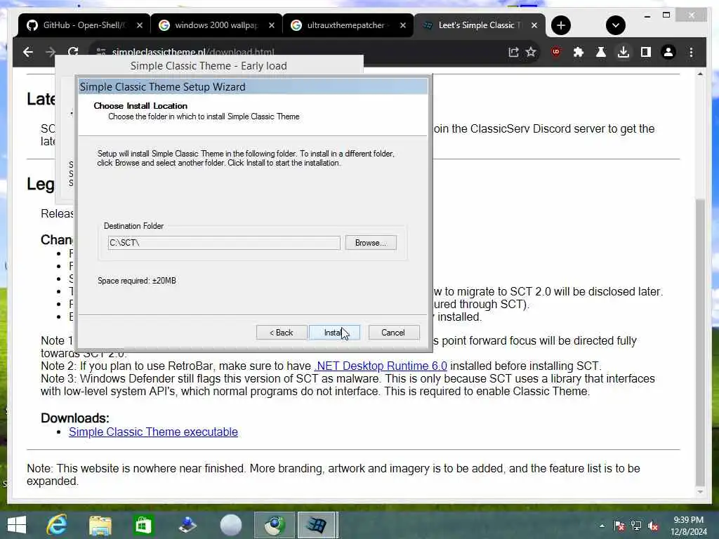719x539 pixels.
Task: Open Action Center flag icon
Action: [x=619, y=526]
